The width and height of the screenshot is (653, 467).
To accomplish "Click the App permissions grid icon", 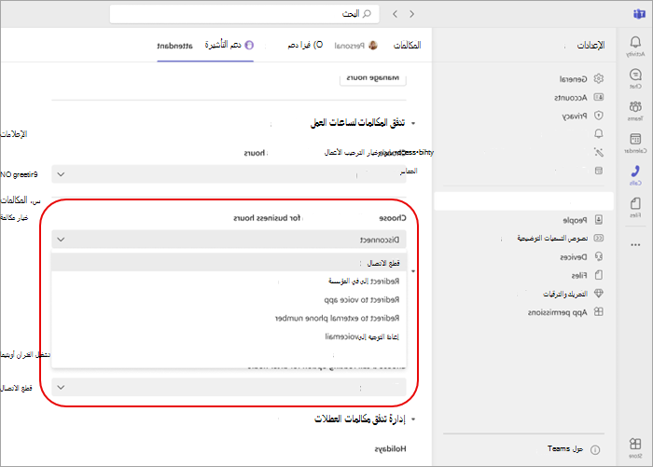I will coord(599,311).
